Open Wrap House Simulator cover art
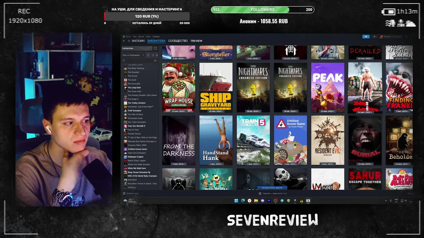The width and height of the screenshot is (424, 238). click(x=179, y=88)
